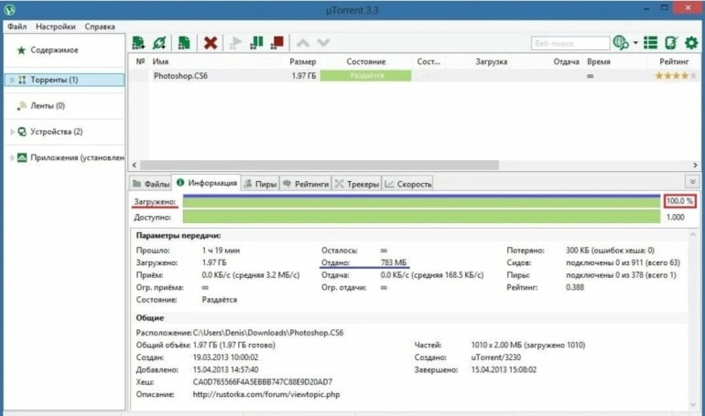The image size is (705, 416).
Task: Sort by the Размер column header
Action: pos(302,61)
